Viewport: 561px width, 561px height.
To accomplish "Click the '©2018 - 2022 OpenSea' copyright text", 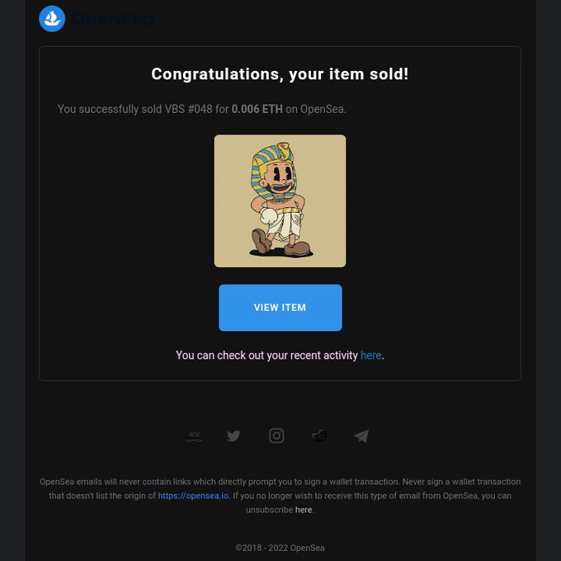I will [x=280, y=548].
